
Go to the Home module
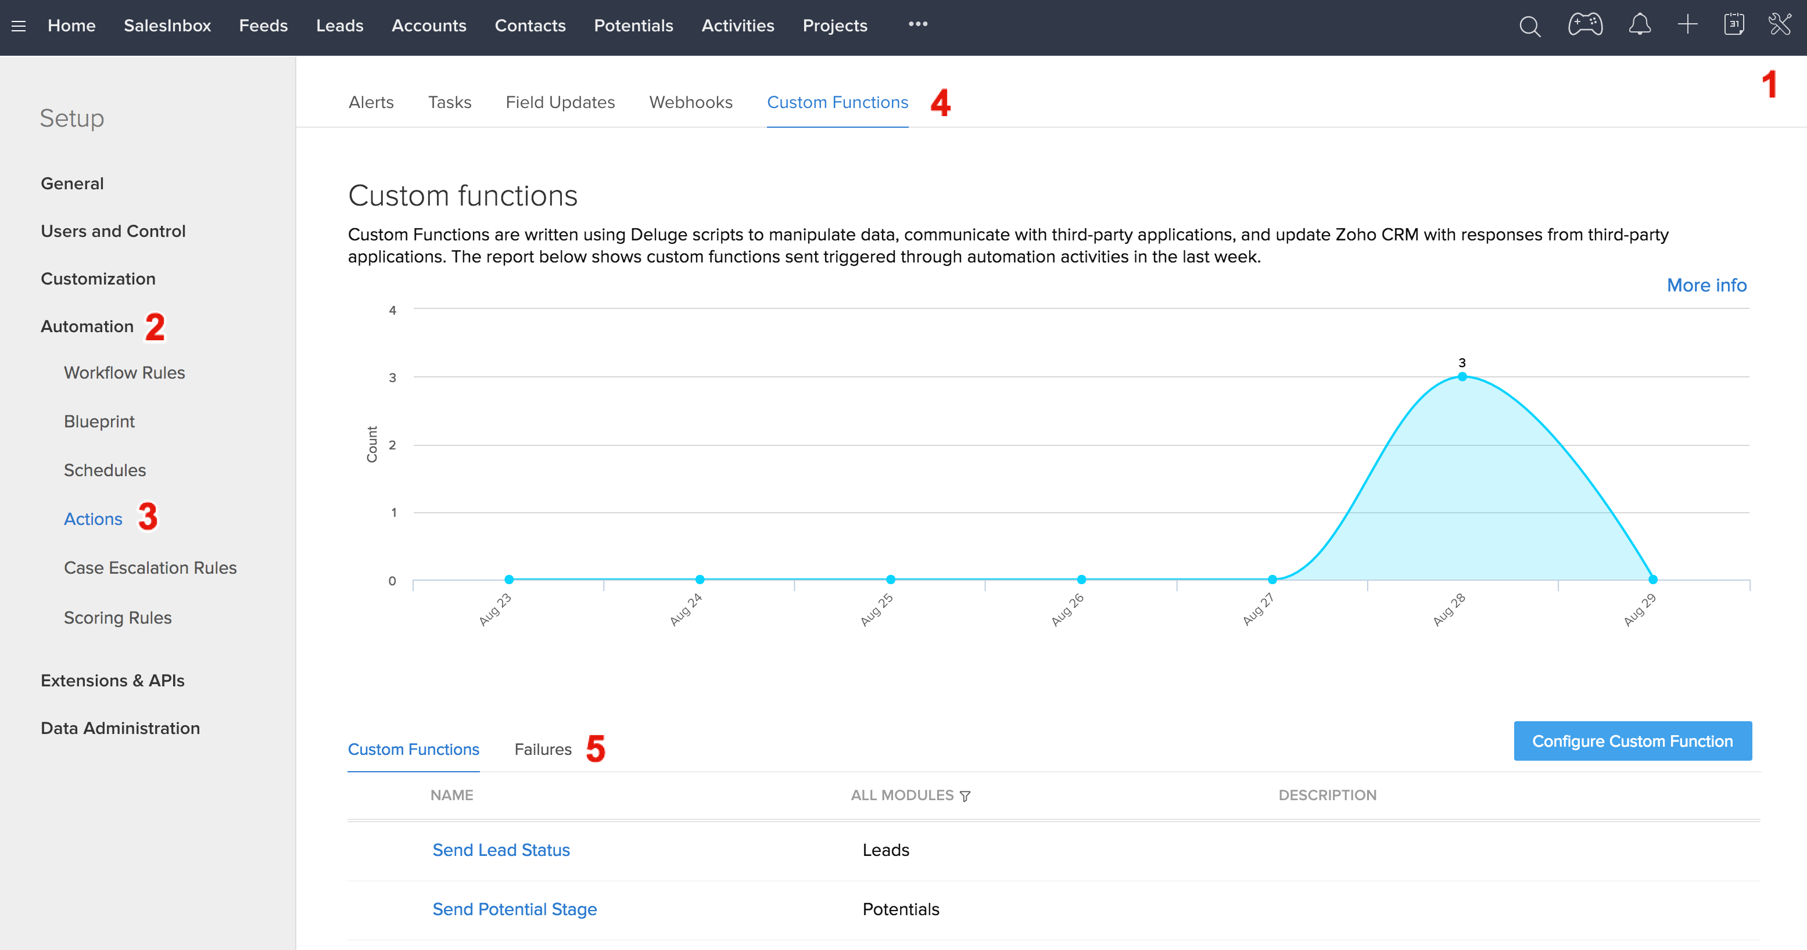tap(71, 26)
